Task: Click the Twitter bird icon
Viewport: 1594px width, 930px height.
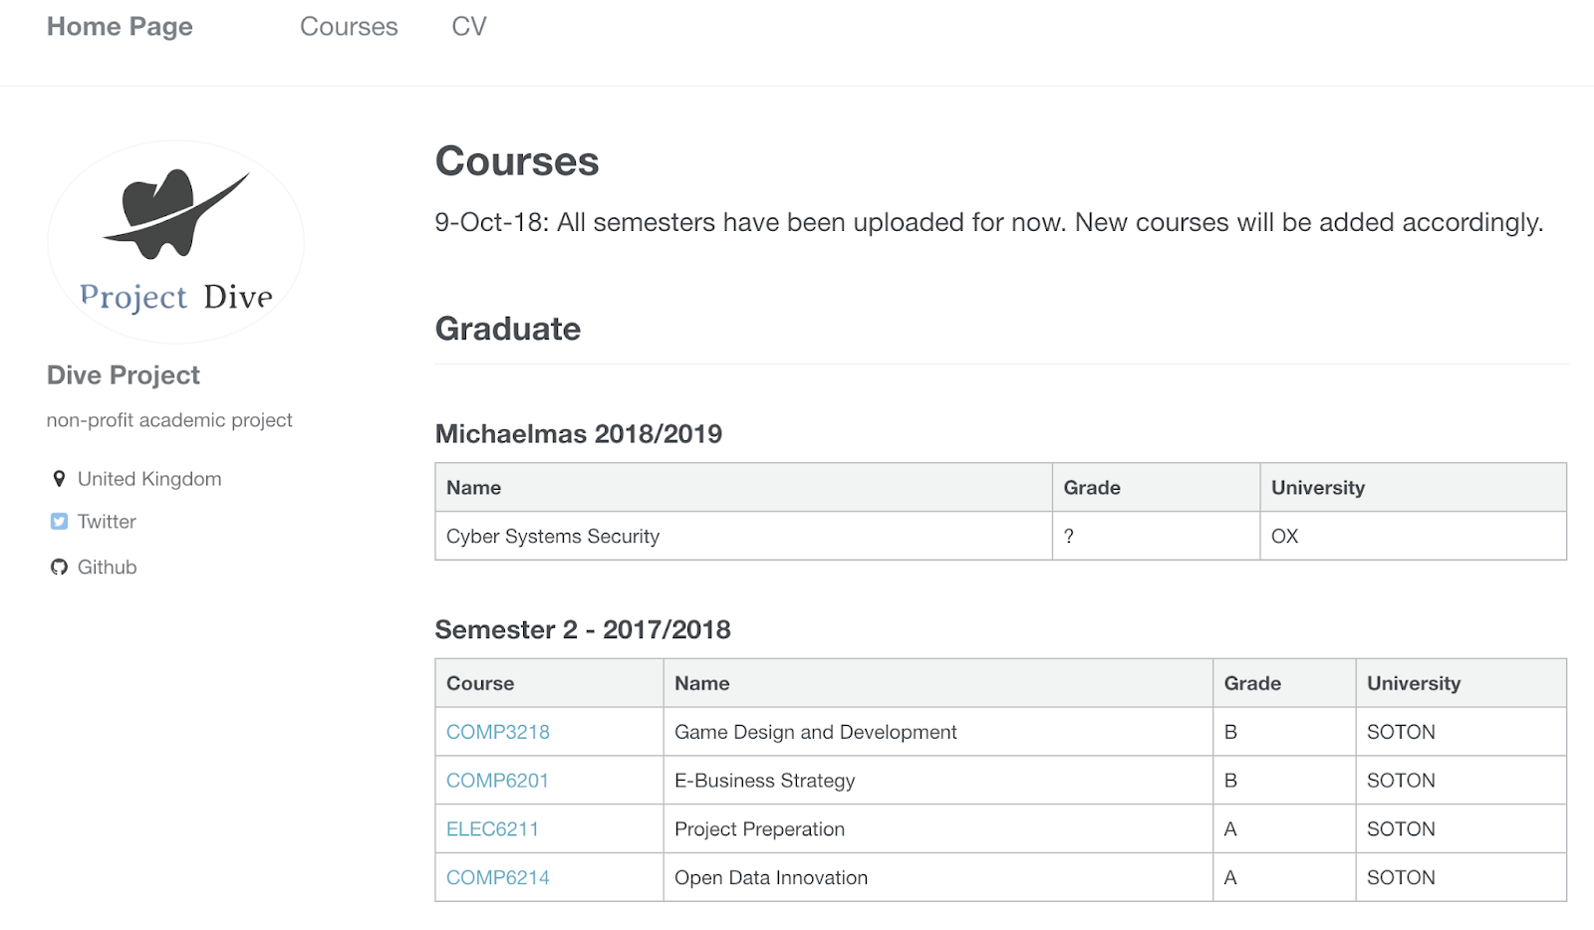Action: coord(59,522)
